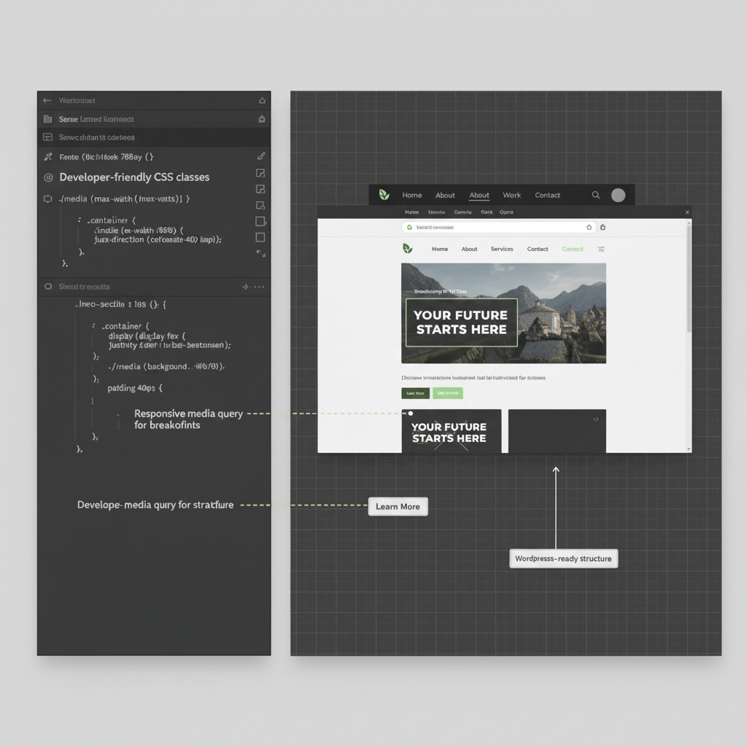Screen dimensions: 747x747
Task: Click the table layout icon in the left panel
Action: (x=48, y=137)
